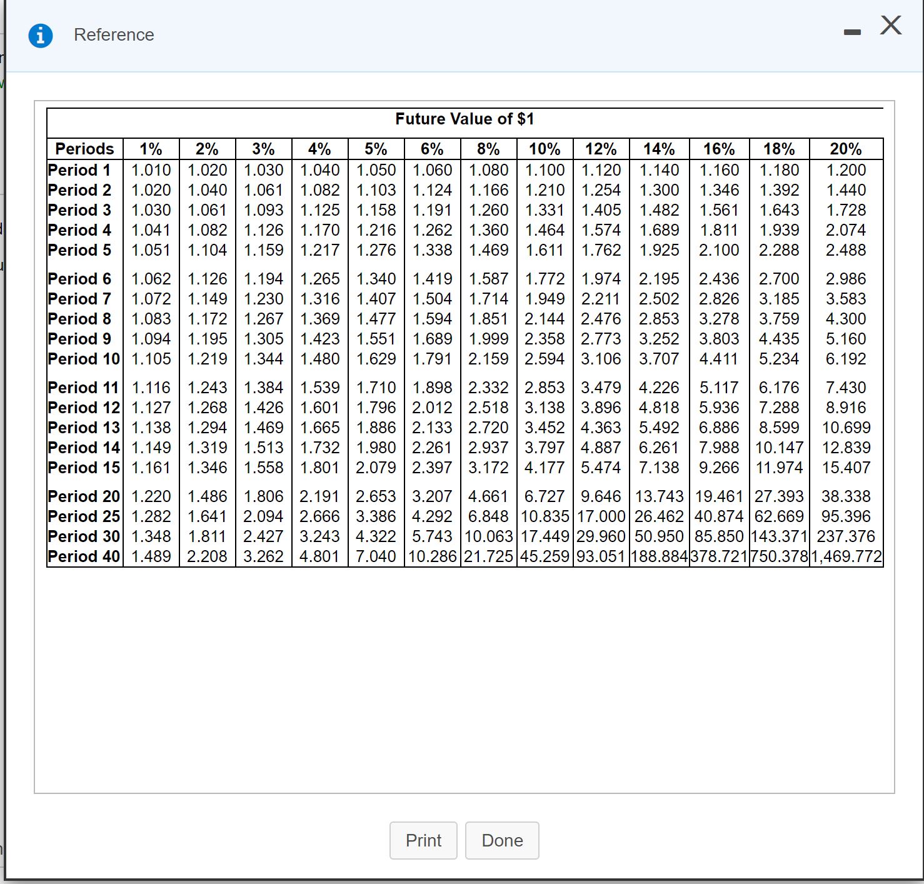The width and height of the screenshot is (924, 884).
Task: Click the 3% column header
Action: tap(263, 149)
